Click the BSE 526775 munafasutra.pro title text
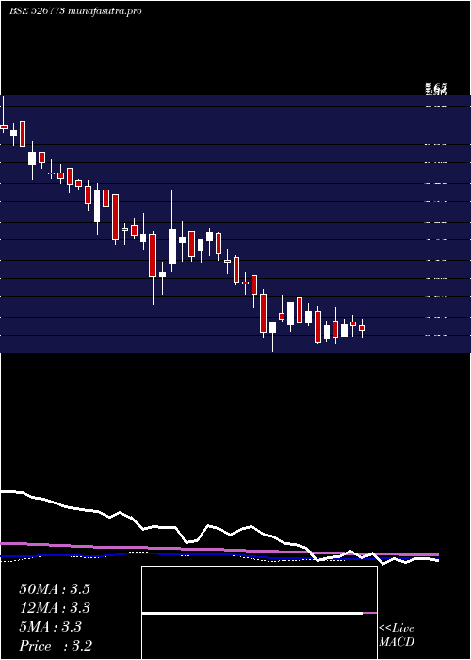Viewport: 471px width, 660px height. 75,11
